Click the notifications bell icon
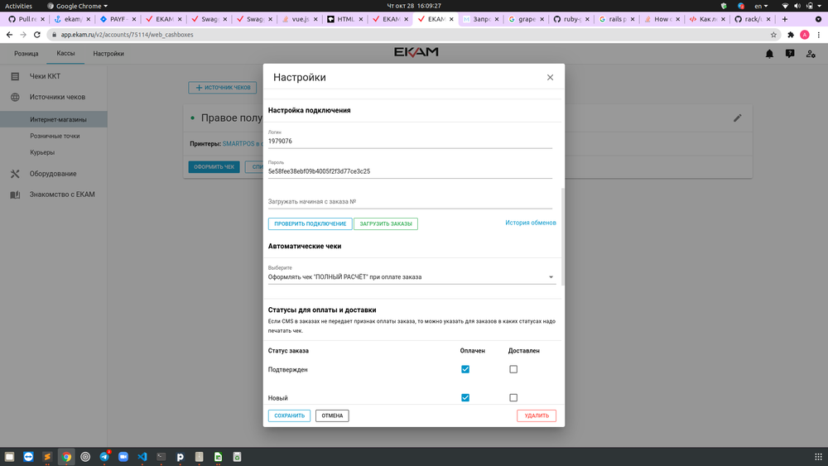 (769, 54)
